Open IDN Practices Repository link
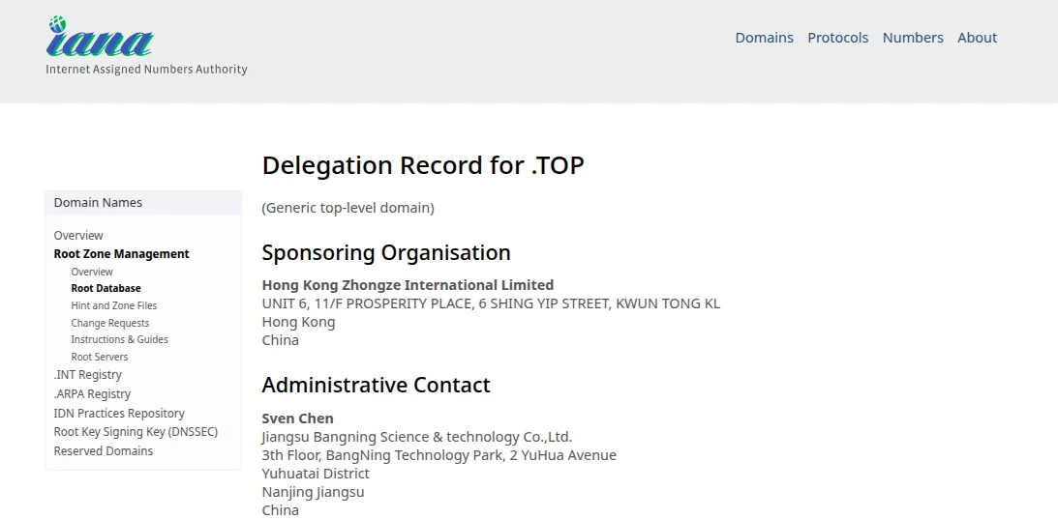1058x519 pixels. click(x=119, y=414)
